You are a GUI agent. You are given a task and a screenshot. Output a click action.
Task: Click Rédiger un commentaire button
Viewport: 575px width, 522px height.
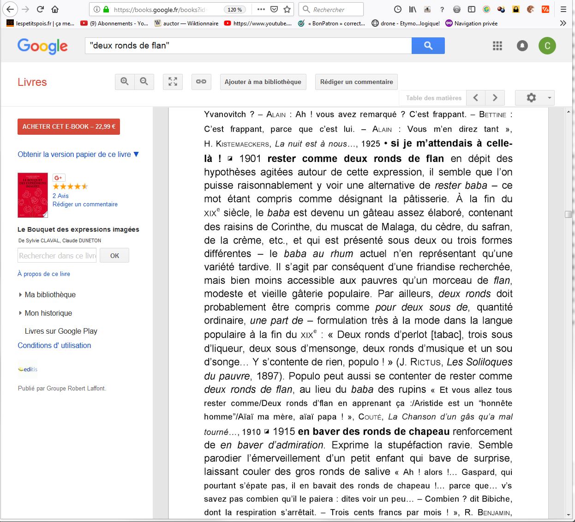356,82
